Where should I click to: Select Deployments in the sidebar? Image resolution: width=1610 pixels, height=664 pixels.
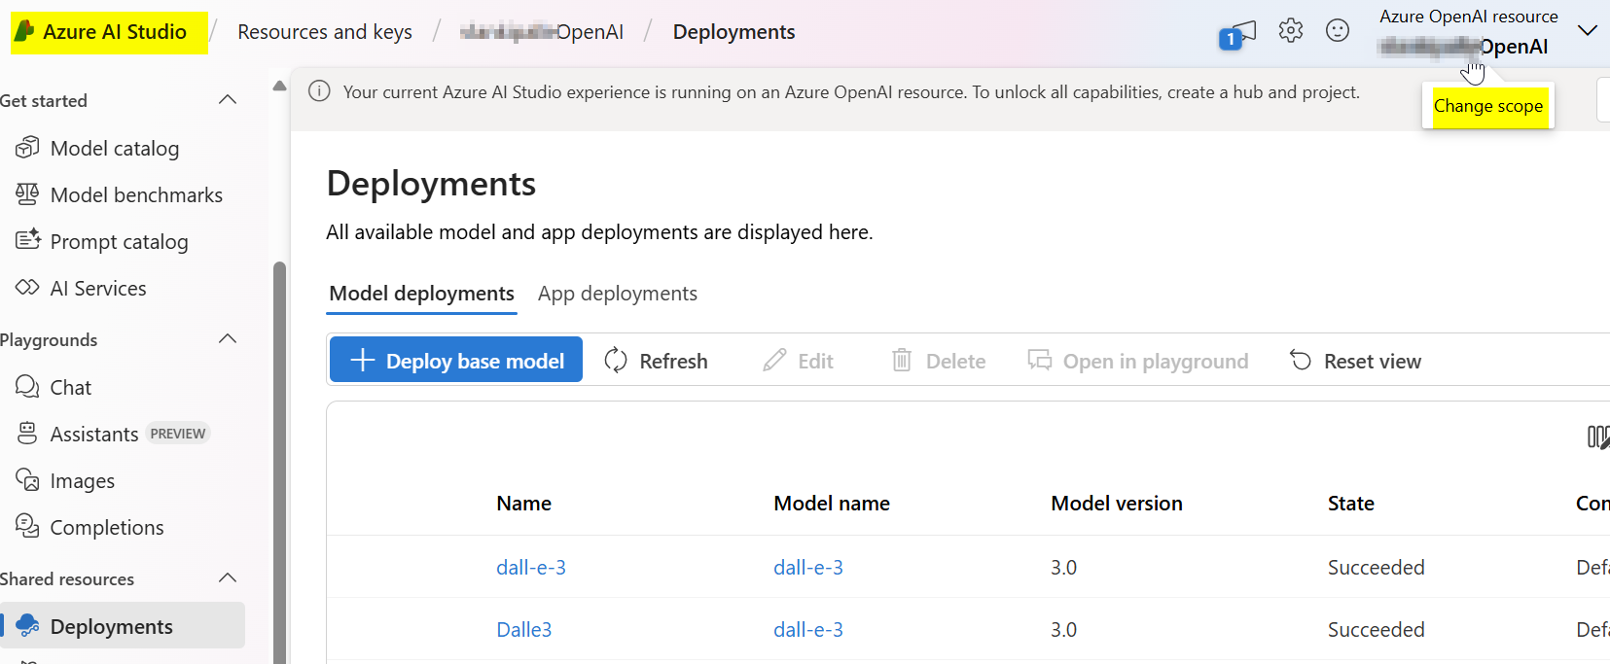point(123,625)
